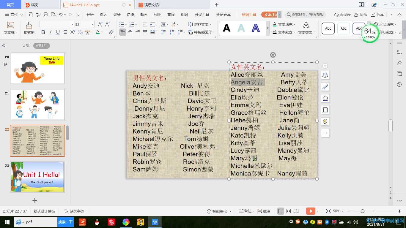Start slideshow with orange play button

tap(310, 211)
